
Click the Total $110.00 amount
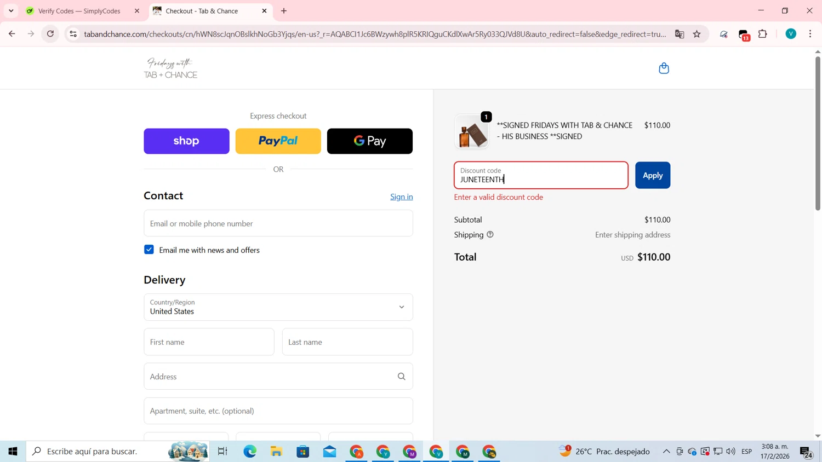pyautogui.click(x=654, y=257)
